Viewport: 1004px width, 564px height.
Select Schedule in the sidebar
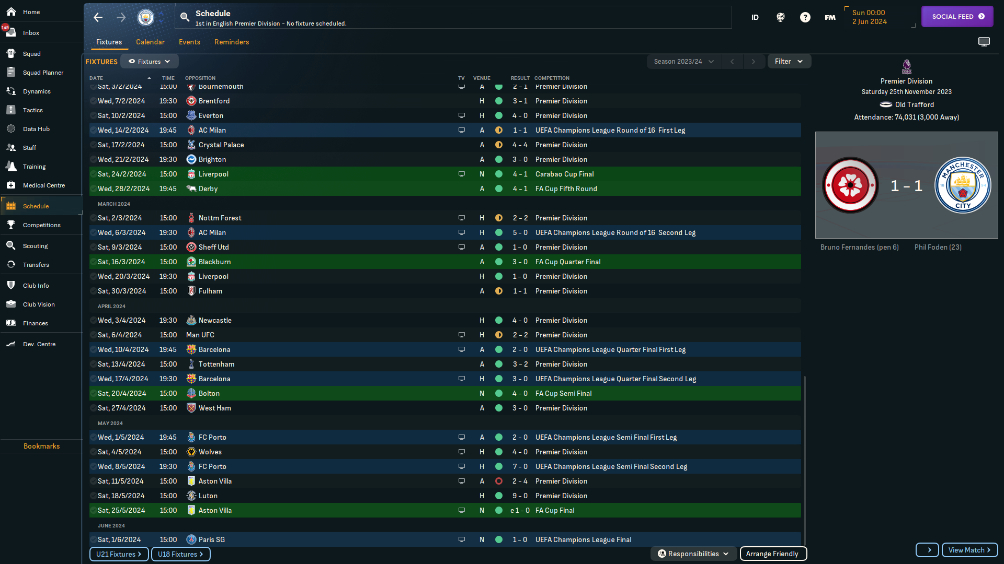pyautogui.click(x=41, y=206)
